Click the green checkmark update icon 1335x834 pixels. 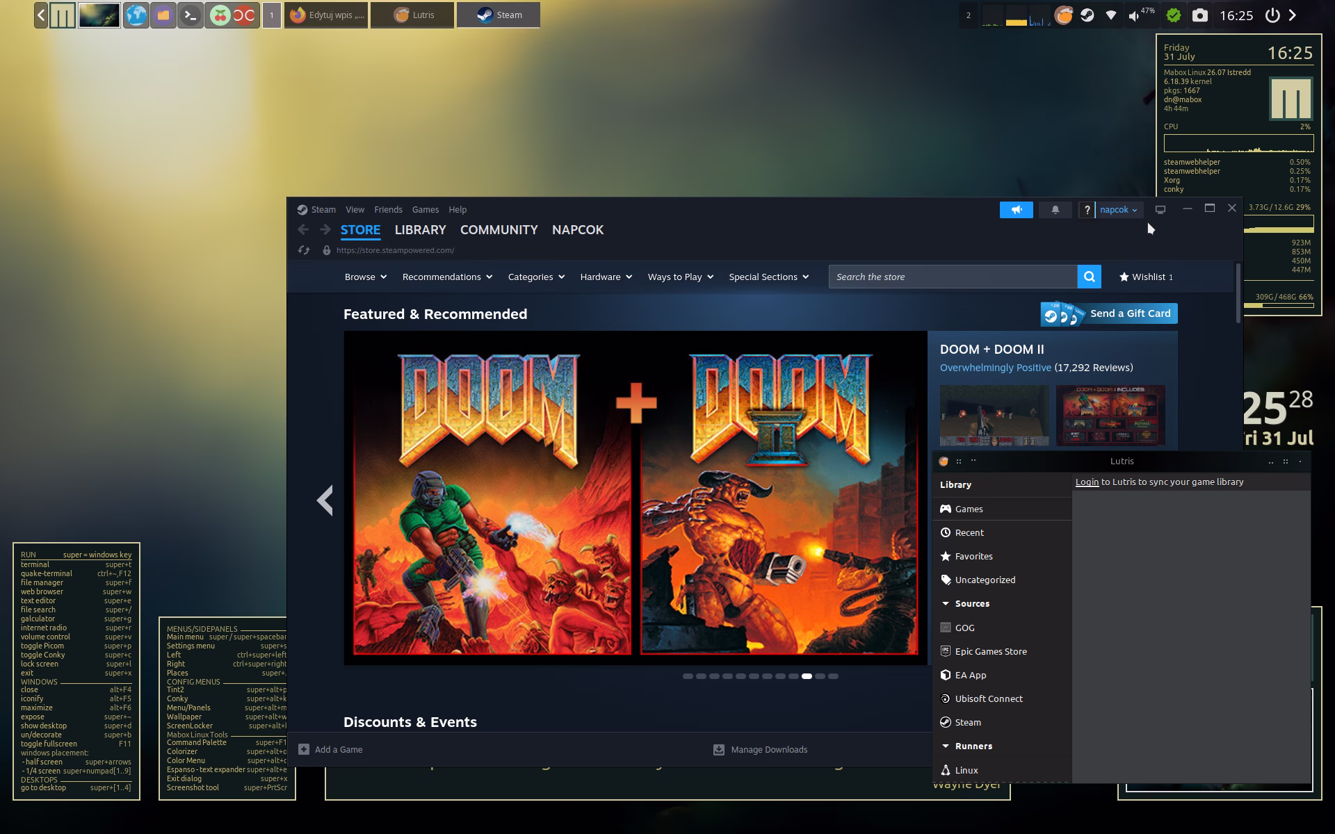1174,15
